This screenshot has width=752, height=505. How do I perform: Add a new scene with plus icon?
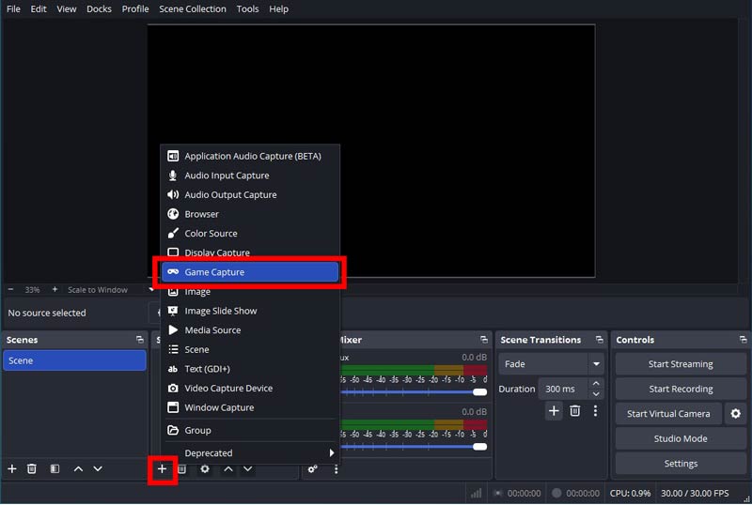[x=12, y=468]
